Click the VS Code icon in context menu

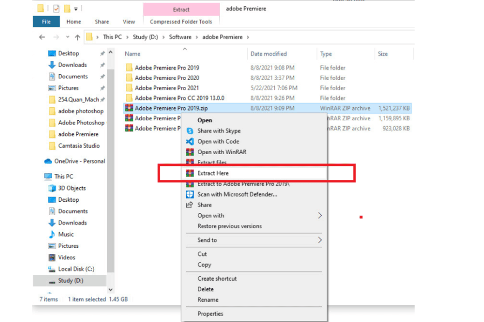pyautogui.click(x=189, y=142)
